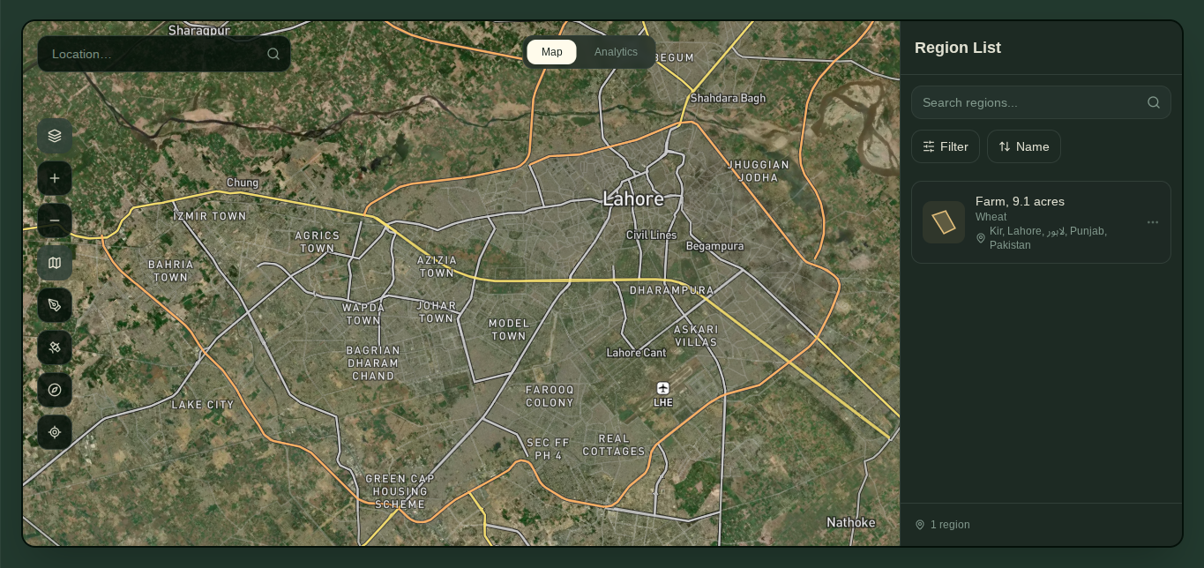Click the Green Cap Housing Scheme label
This screenshot has width=1204, height=568.
click(x=400, y=492)
